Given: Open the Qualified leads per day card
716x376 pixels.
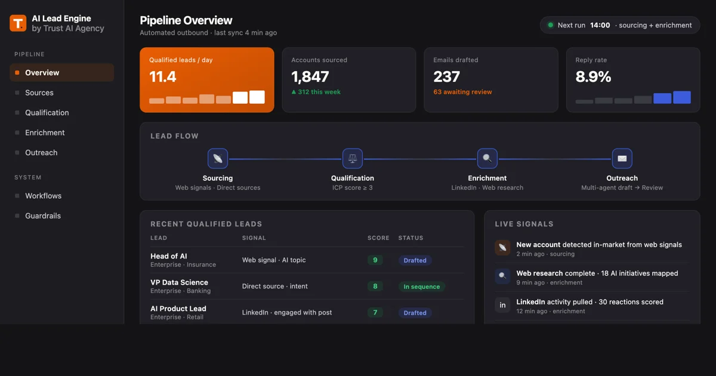Looking at the screenshot, I should 207,80.
